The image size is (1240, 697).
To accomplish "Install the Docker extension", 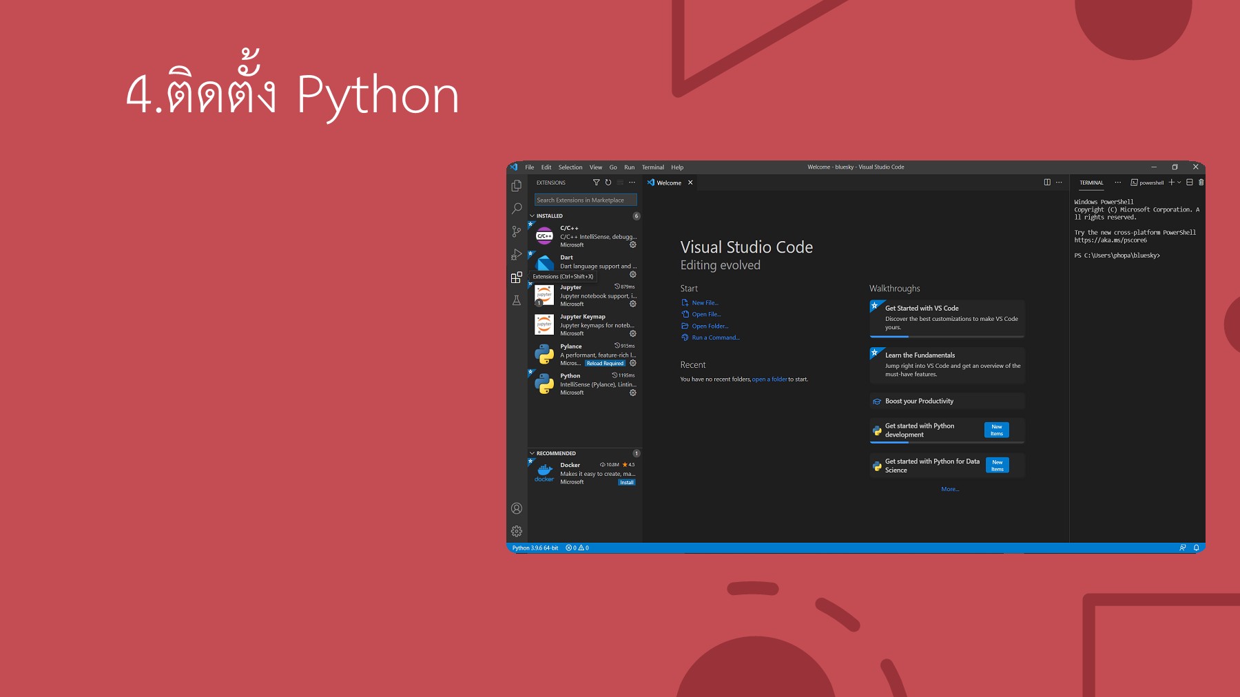I will 626,482.
